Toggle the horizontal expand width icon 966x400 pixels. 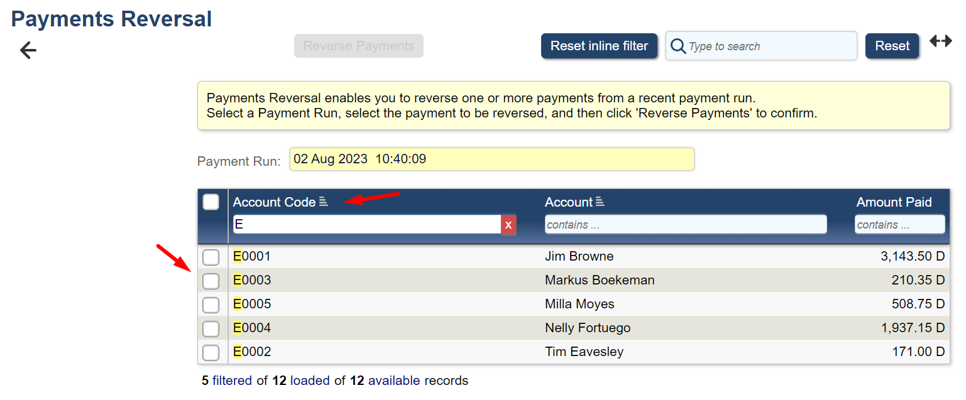[941, 41]
